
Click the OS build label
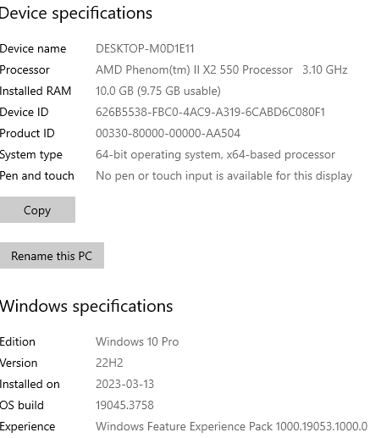point(22,405)
